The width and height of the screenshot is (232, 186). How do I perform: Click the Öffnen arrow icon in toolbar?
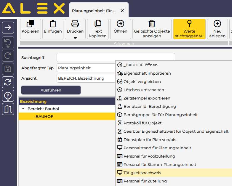click(120, 24)
